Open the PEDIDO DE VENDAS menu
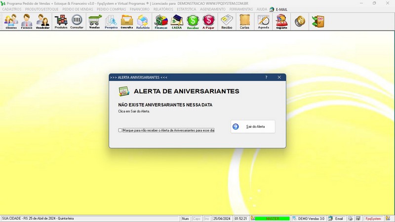The height and width of the screenshot is (222, 395). (x=78, y=9)
